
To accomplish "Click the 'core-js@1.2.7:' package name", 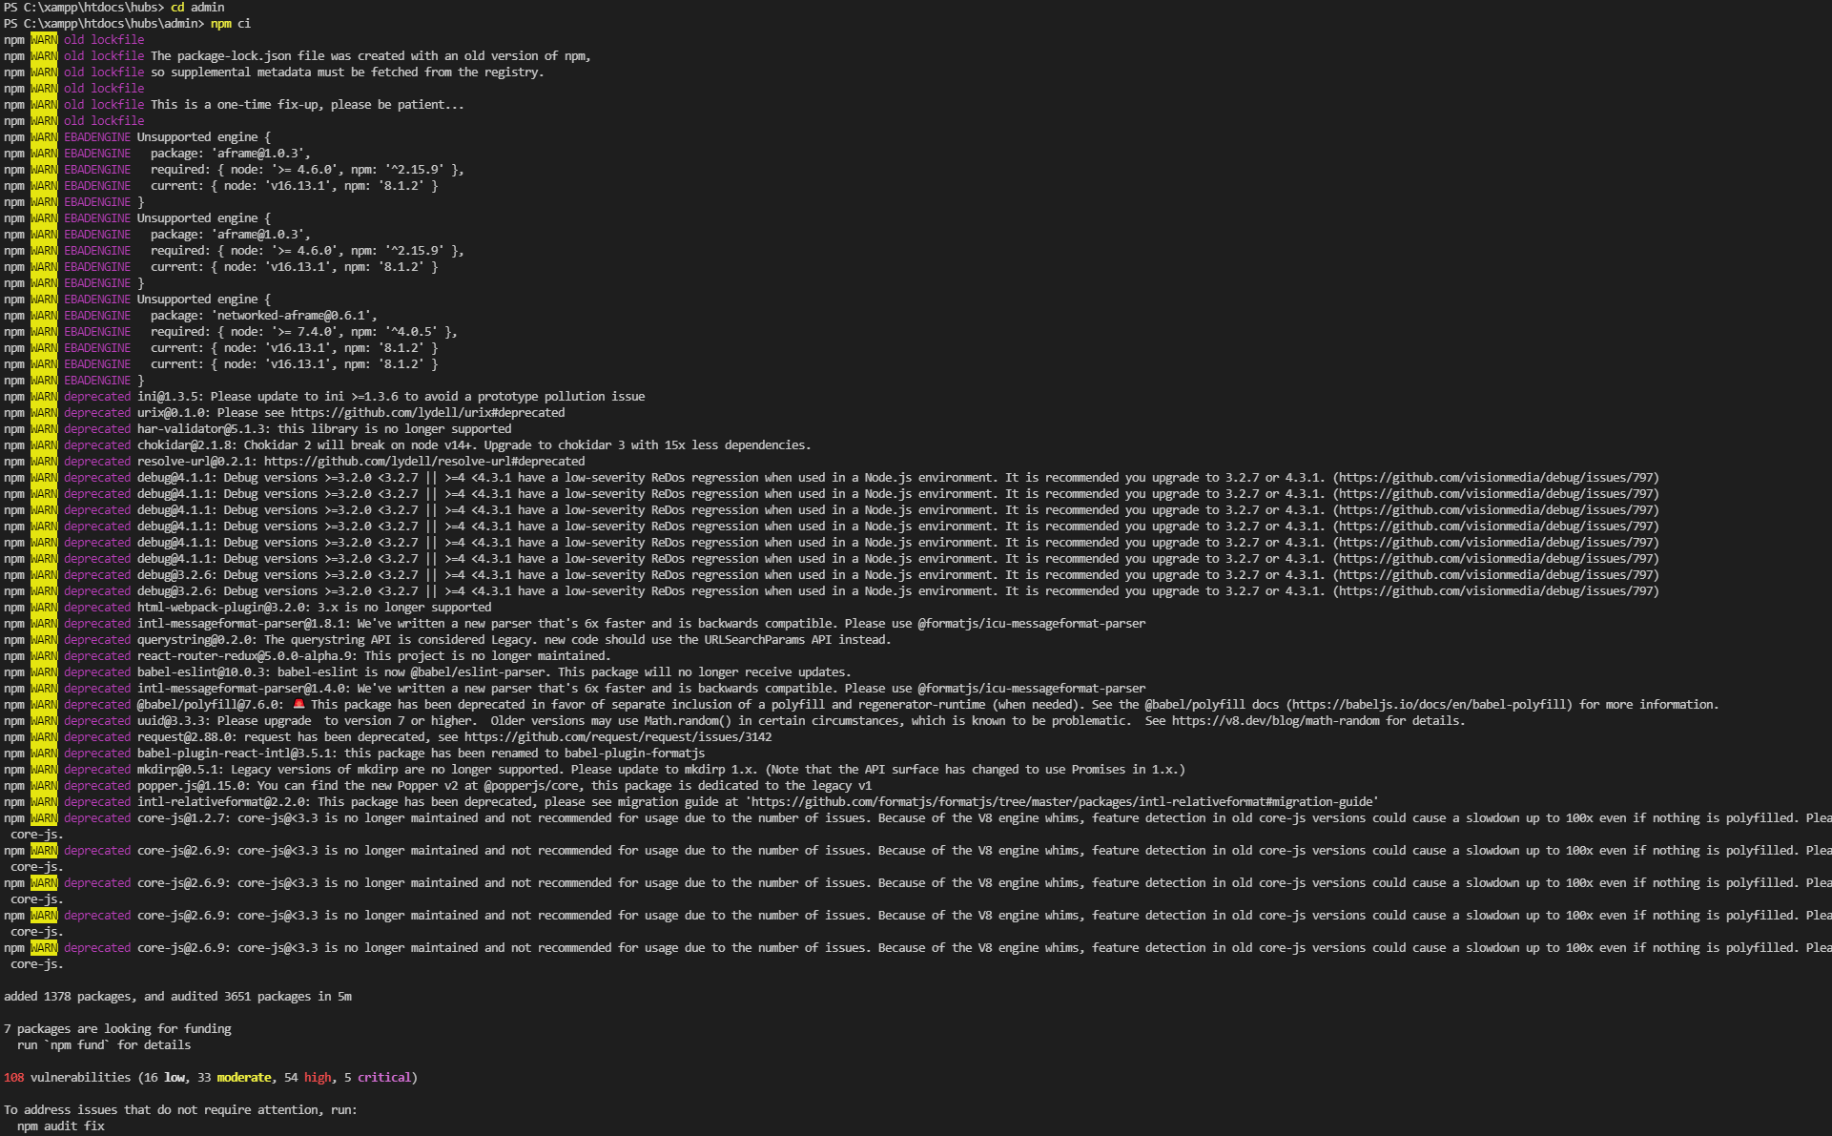I will pyautogui.click(x=184, y=818).
